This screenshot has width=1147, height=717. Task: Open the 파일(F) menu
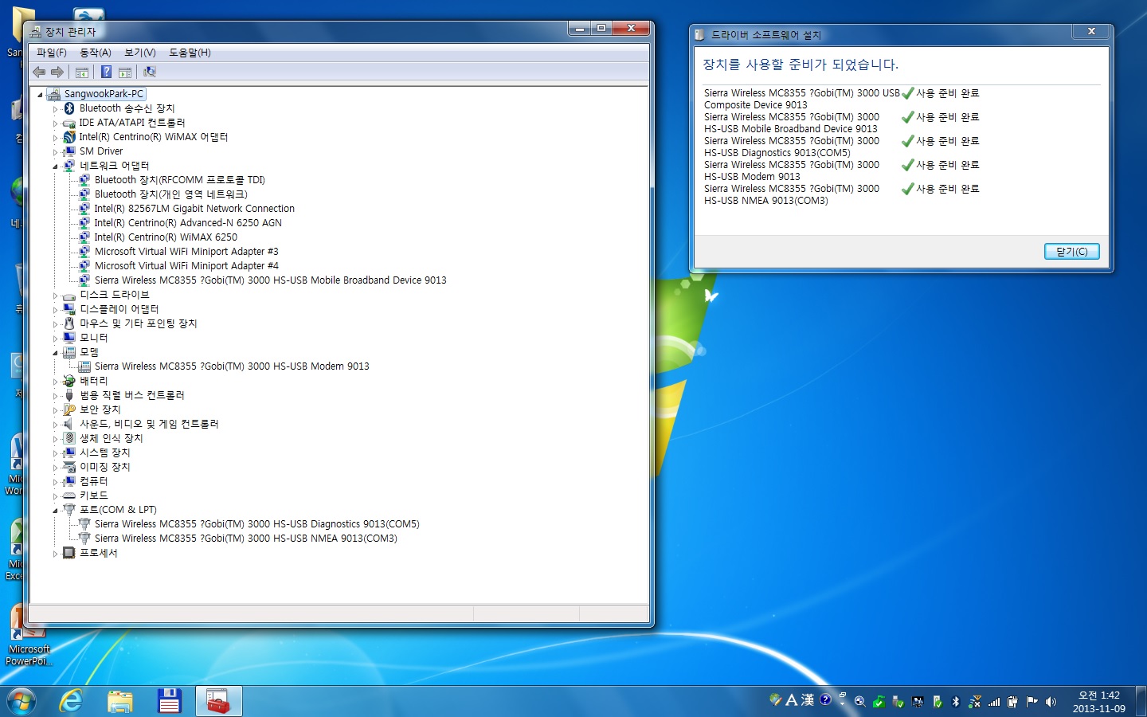(52, 53)
